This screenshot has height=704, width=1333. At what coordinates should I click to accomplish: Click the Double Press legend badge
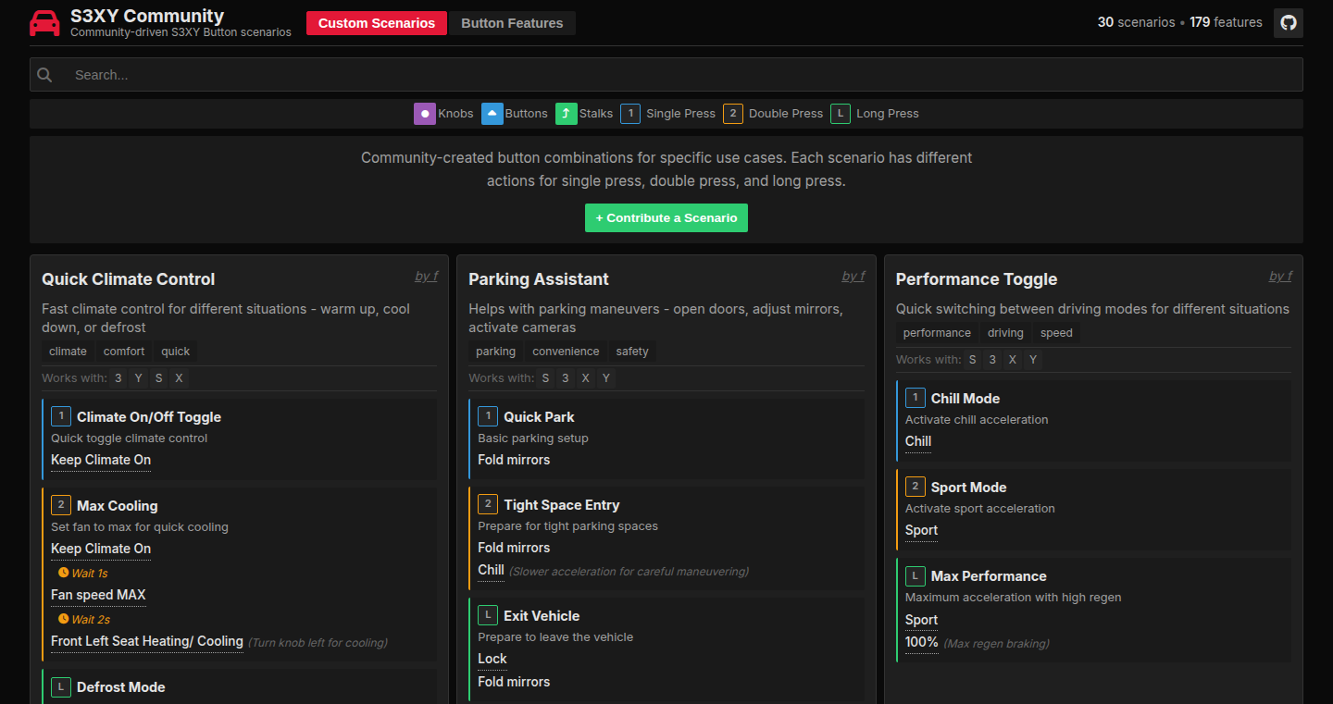click(733, 114)
